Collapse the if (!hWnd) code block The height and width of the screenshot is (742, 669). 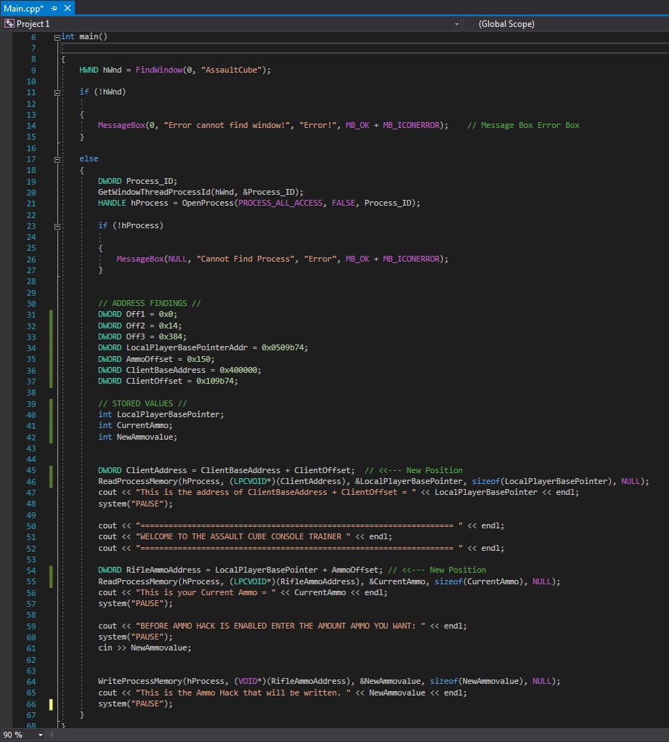[57, 92]
